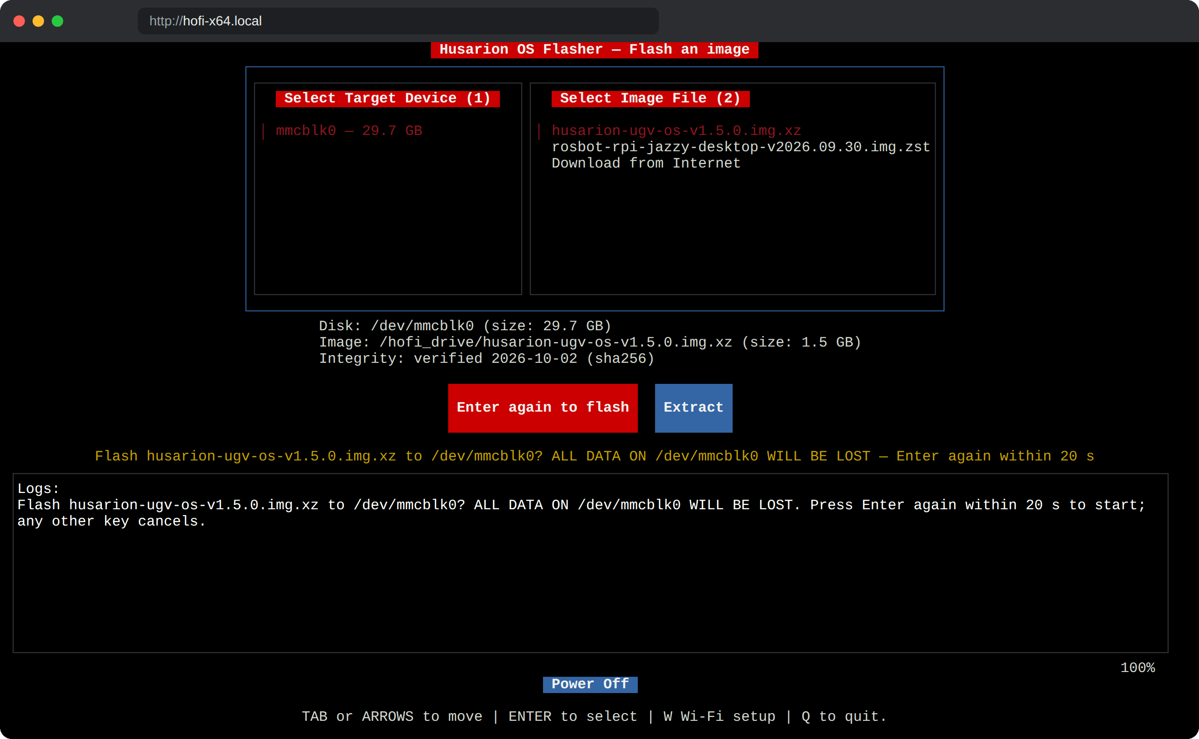Click the Logs: label in log panel

38,489
